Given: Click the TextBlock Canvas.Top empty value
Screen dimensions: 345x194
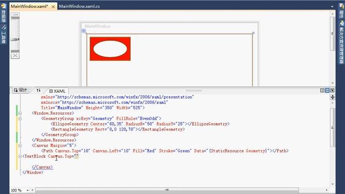Looking at the screenshot, I should (x=77, y=156).
